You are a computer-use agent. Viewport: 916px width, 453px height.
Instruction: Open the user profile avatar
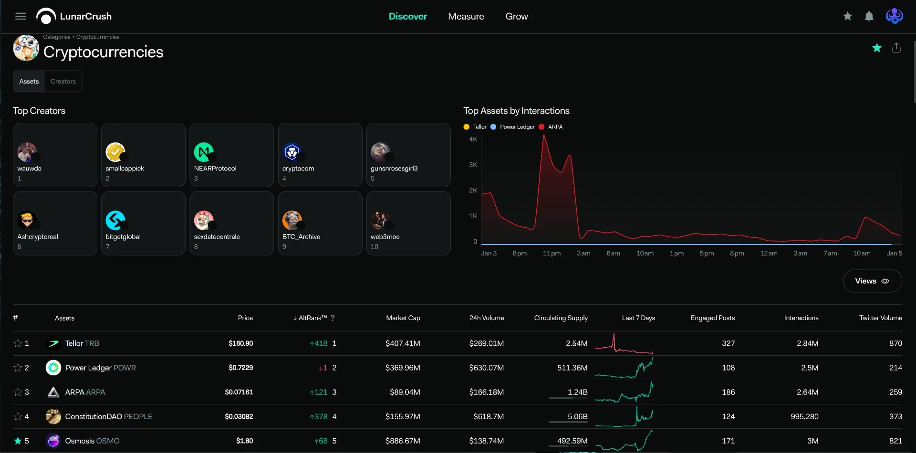[x=894, y=16]
